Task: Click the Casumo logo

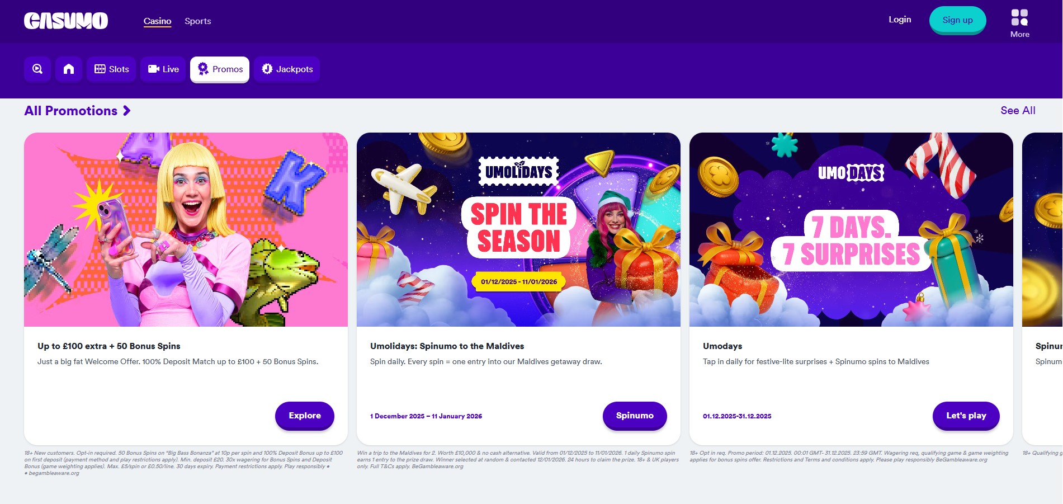Action: pos(66,21)
